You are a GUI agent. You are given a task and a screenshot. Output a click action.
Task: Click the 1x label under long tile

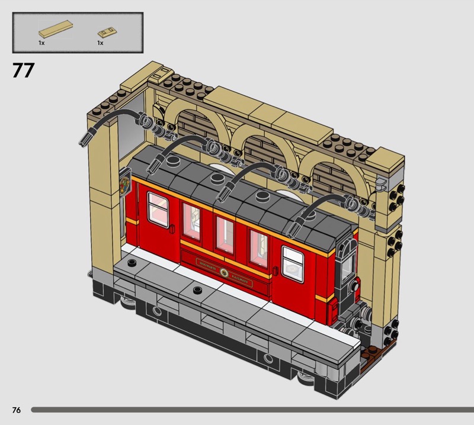coord(41,43)
